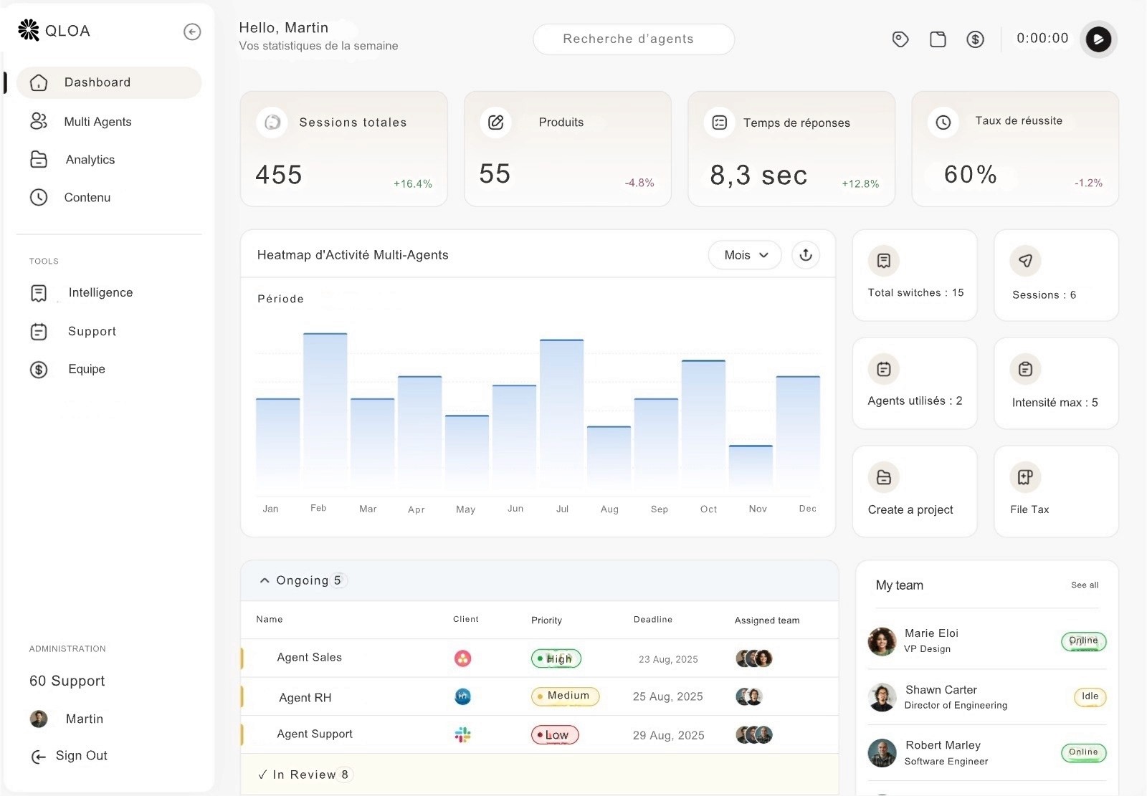Select the Dashboard home icon
This screenshot has height=796, width=1147.
coord(39,82)
